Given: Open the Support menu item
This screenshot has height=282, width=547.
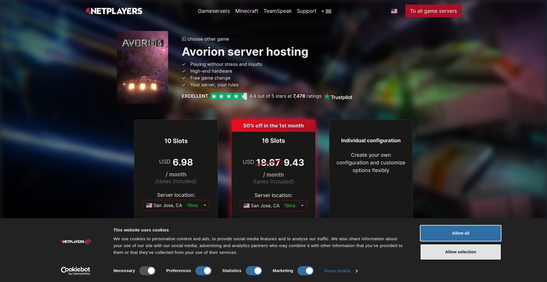Looking at the screenshot, I should [x=306, y=11].
